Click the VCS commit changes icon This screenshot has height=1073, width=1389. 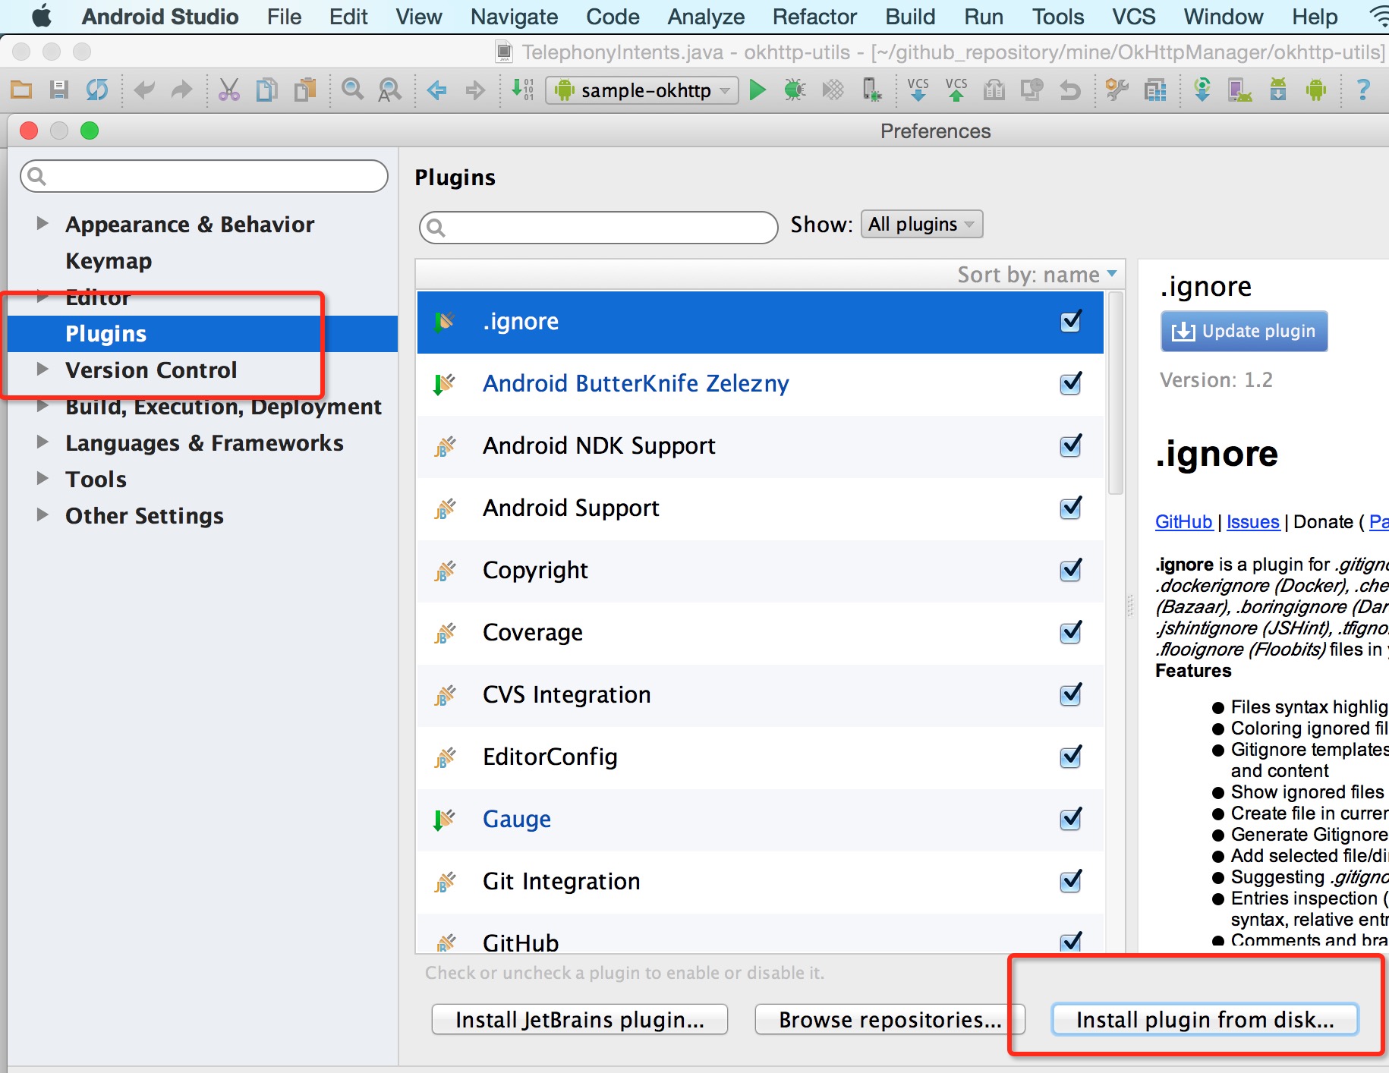pos(956,90)
